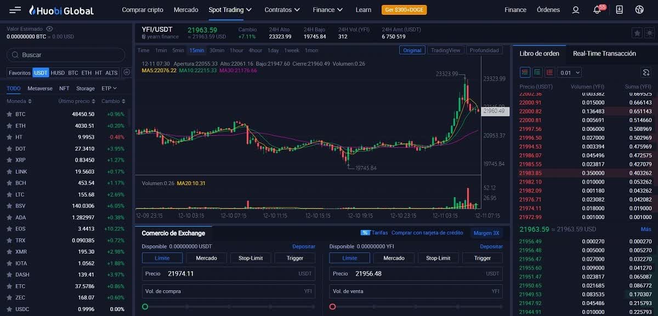The width and height of the screenshot is (658, 316).
Task: Show only sell orders in the order book
Action: (x=549, y=72)
